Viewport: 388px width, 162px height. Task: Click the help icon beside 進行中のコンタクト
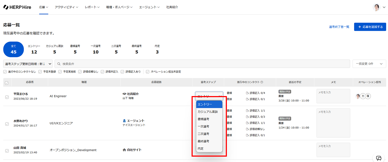(262, 82)
